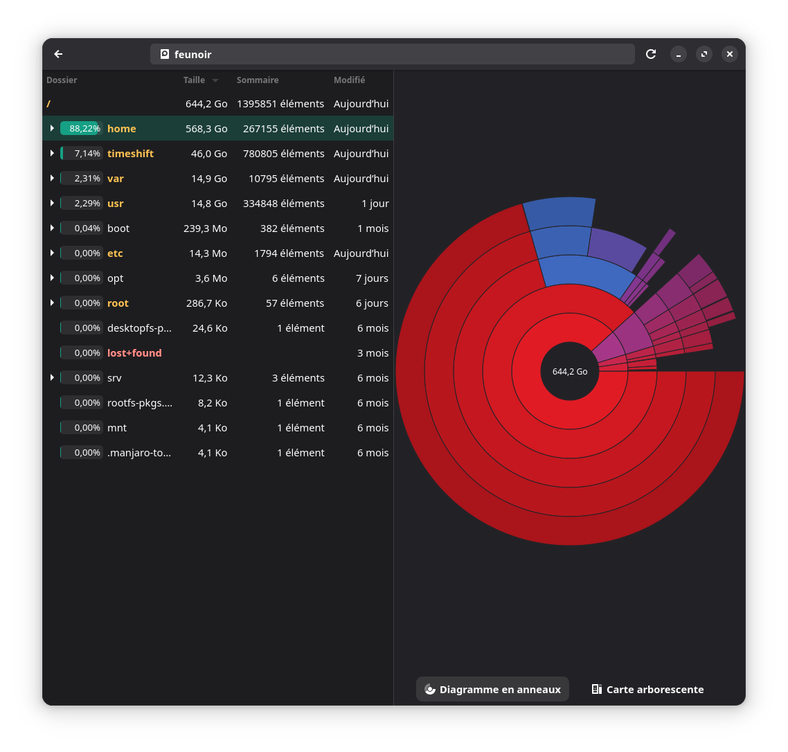Go back with the arrow button
The width and height of the screenshot is (788, 752).
pos(58,54)
